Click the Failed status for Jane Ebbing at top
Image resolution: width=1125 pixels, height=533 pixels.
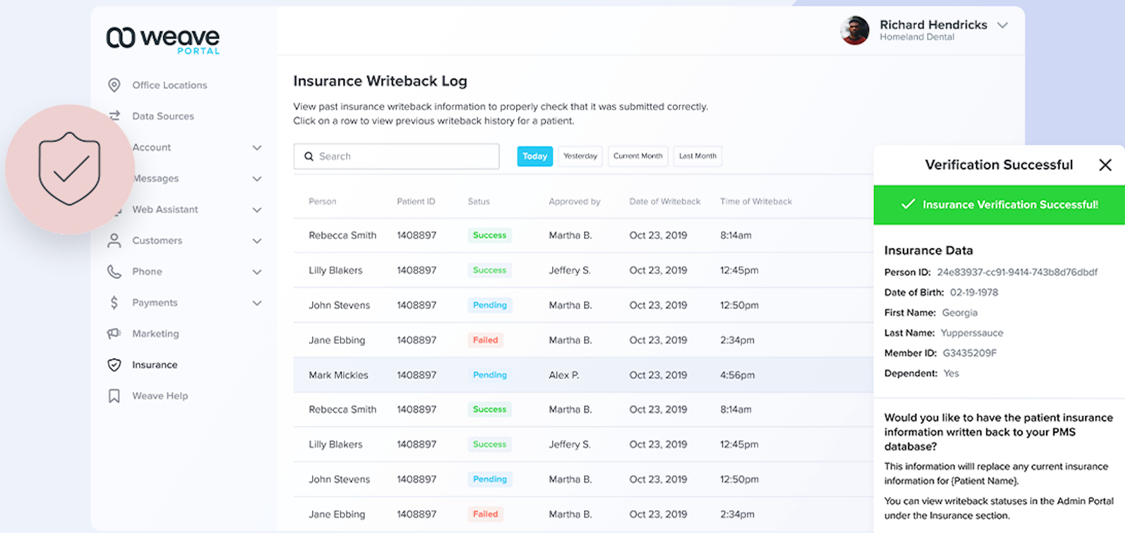pyautogui.click(x=485, y=340)
